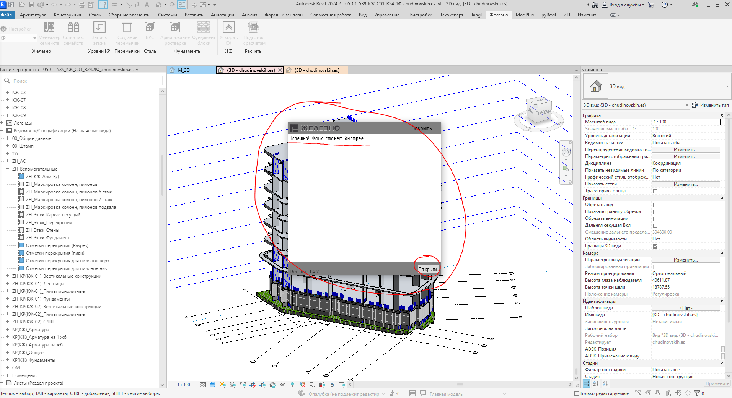Screen dimensions: 732x398
Task: Toggle the ADSK_Позиция checkbox
Action: 723,349
